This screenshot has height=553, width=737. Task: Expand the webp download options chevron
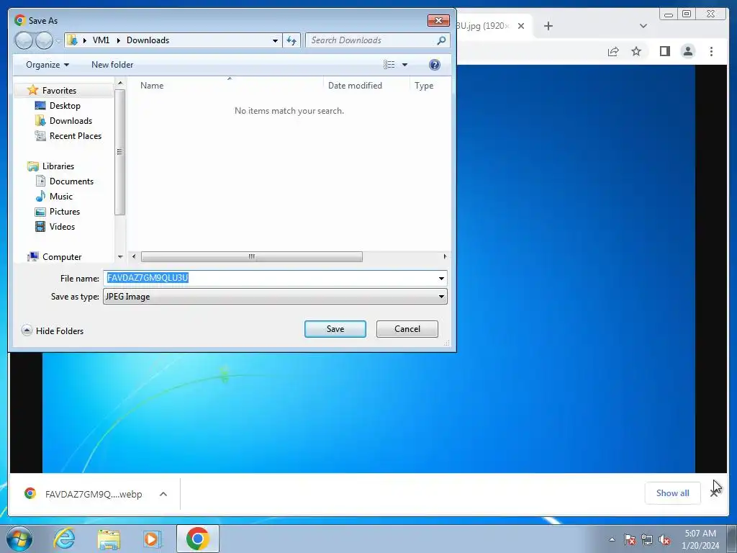(x=163, y=494)
